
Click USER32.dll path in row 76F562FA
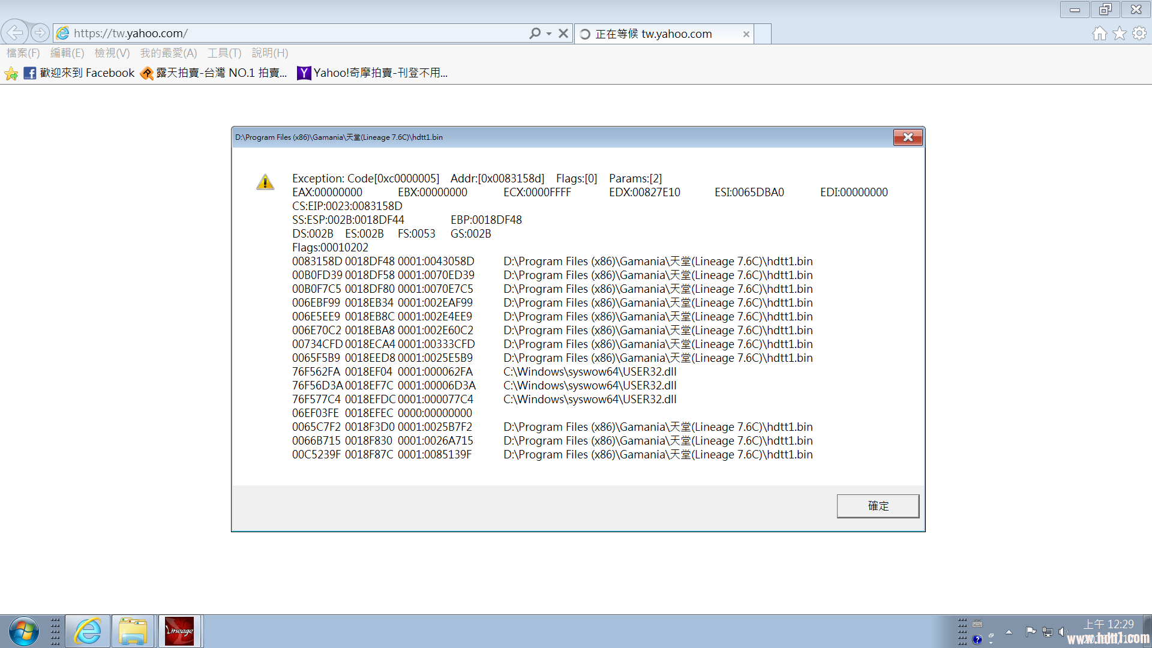[590, 371]
